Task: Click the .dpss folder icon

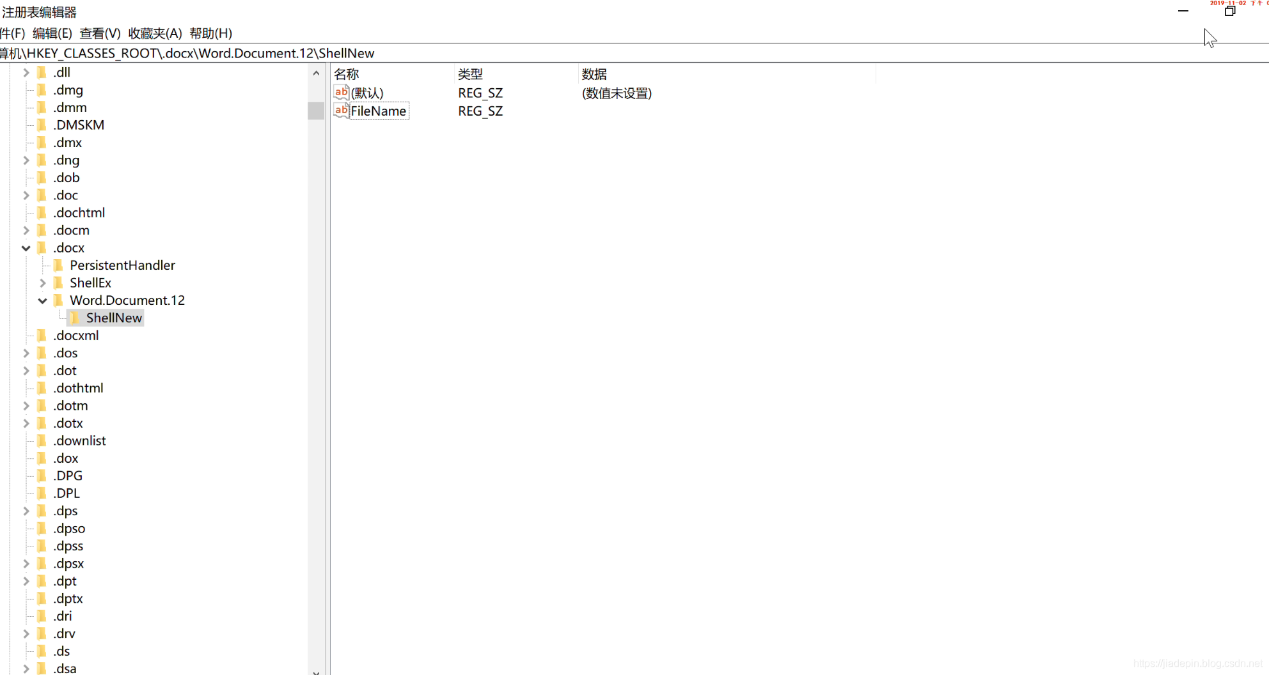Action: coord(42,546)
